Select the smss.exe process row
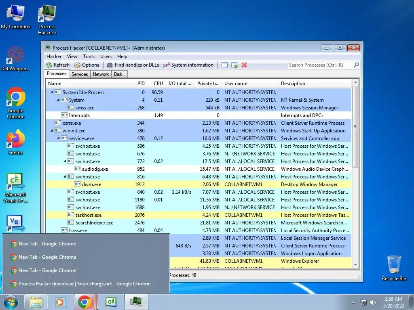 click(199, 108)
